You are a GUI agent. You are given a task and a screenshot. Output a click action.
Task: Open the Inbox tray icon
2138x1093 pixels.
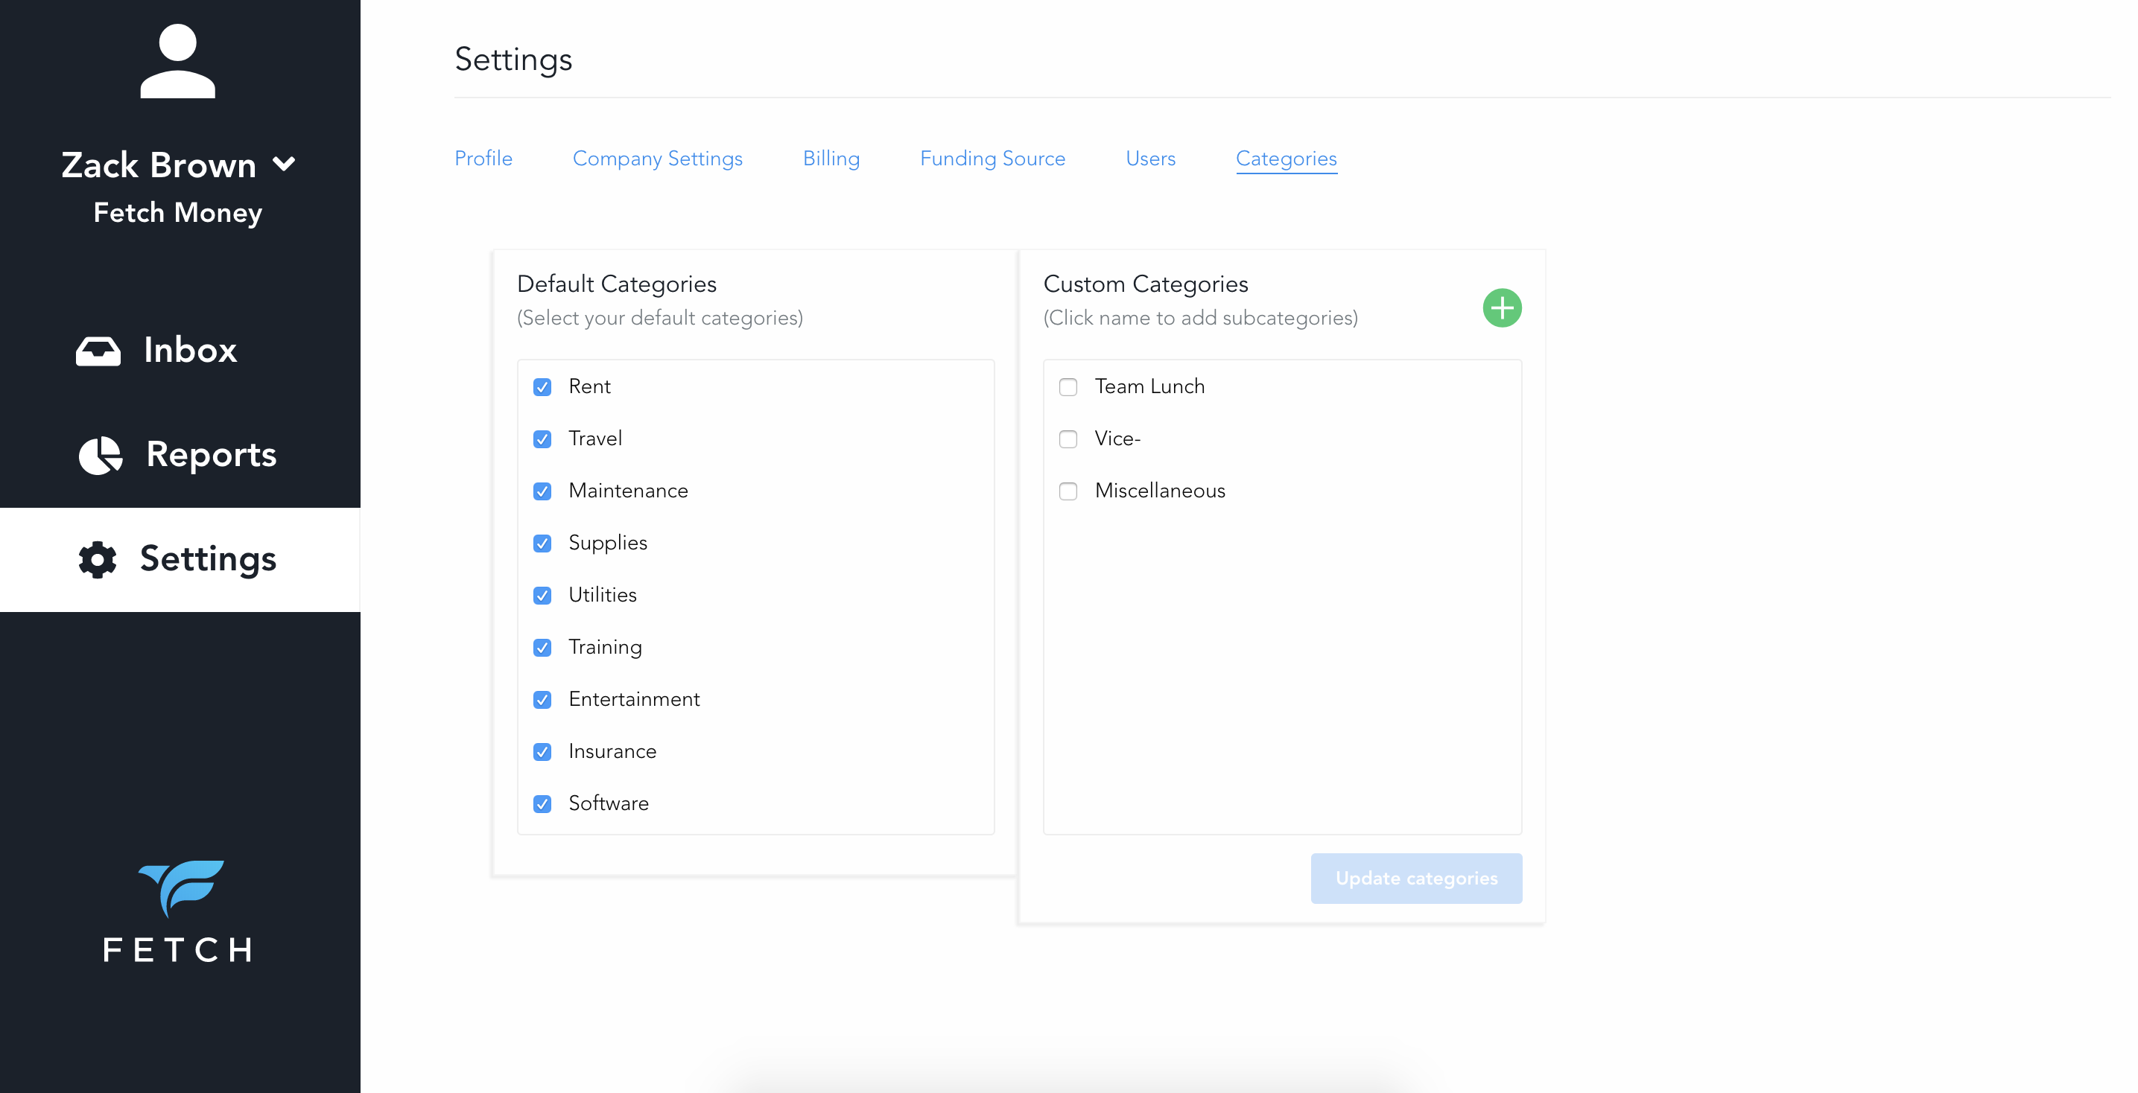coord(98,351)
